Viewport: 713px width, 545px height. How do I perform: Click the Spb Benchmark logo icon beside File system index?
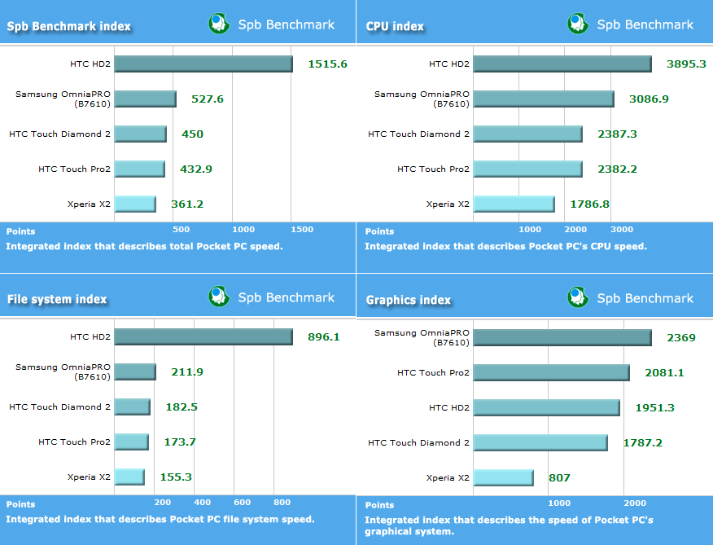[x=219, y=297]
